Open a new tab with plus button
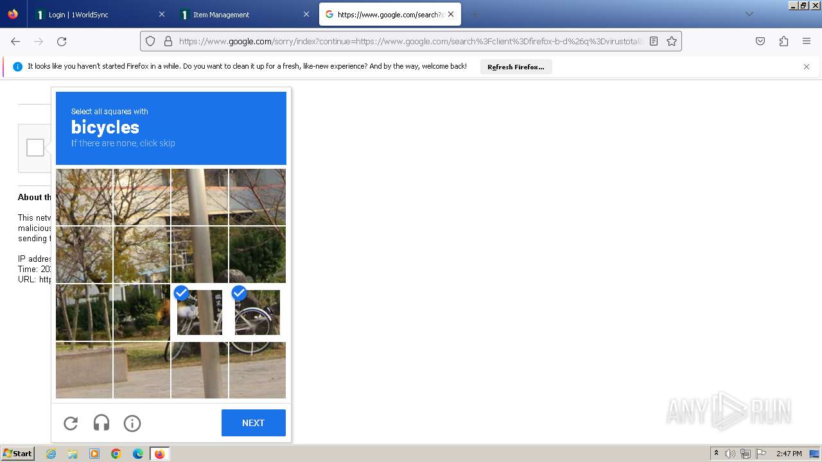 point(475,14)
